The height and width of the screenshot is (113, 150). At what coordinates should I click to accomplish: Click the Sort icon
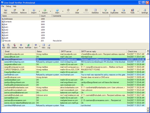pos(36,46)
